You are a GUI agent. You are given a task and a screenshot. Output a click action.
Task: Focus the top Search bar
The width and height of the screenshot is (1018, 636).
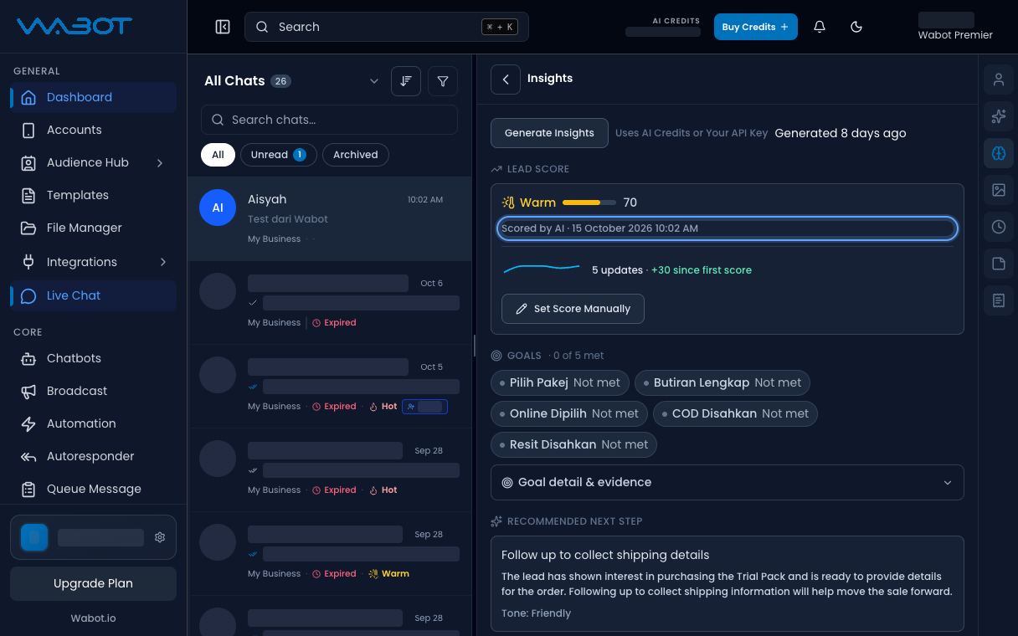[x=387, y=27]
